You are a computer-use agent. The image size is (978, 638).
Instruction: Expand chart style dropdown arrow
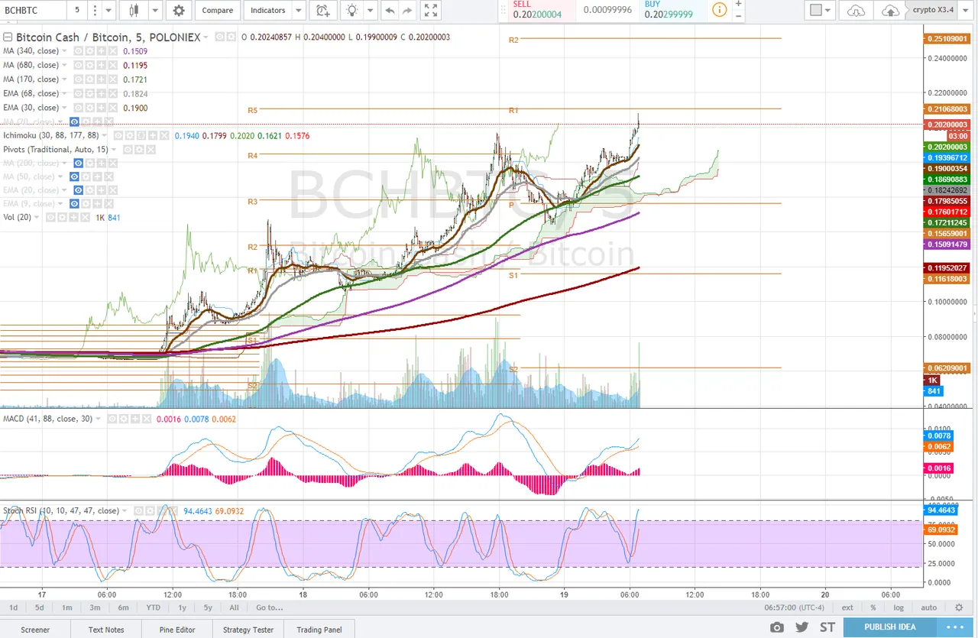[x=155, y=11]
